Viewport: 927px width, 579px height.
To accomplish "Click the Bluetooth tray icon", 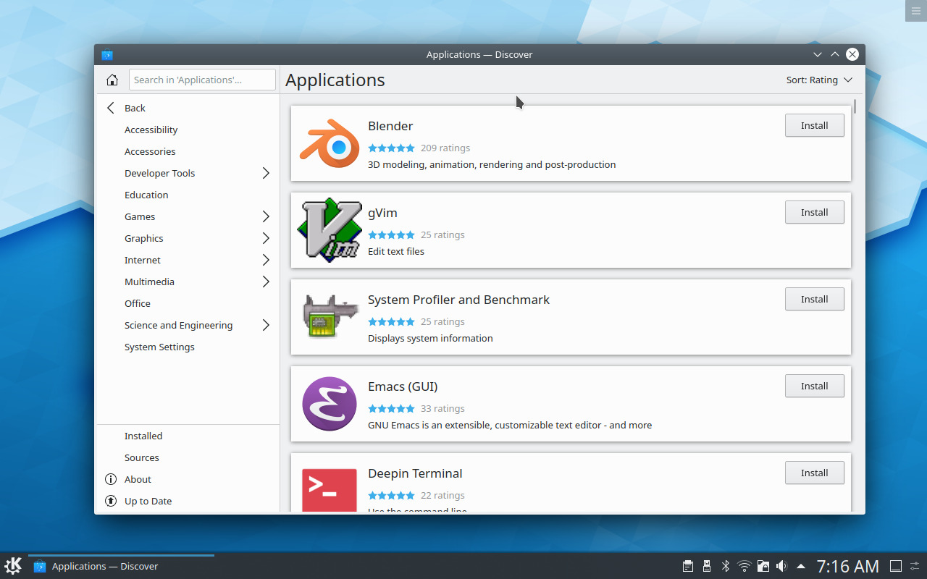I will click(726, 566).
